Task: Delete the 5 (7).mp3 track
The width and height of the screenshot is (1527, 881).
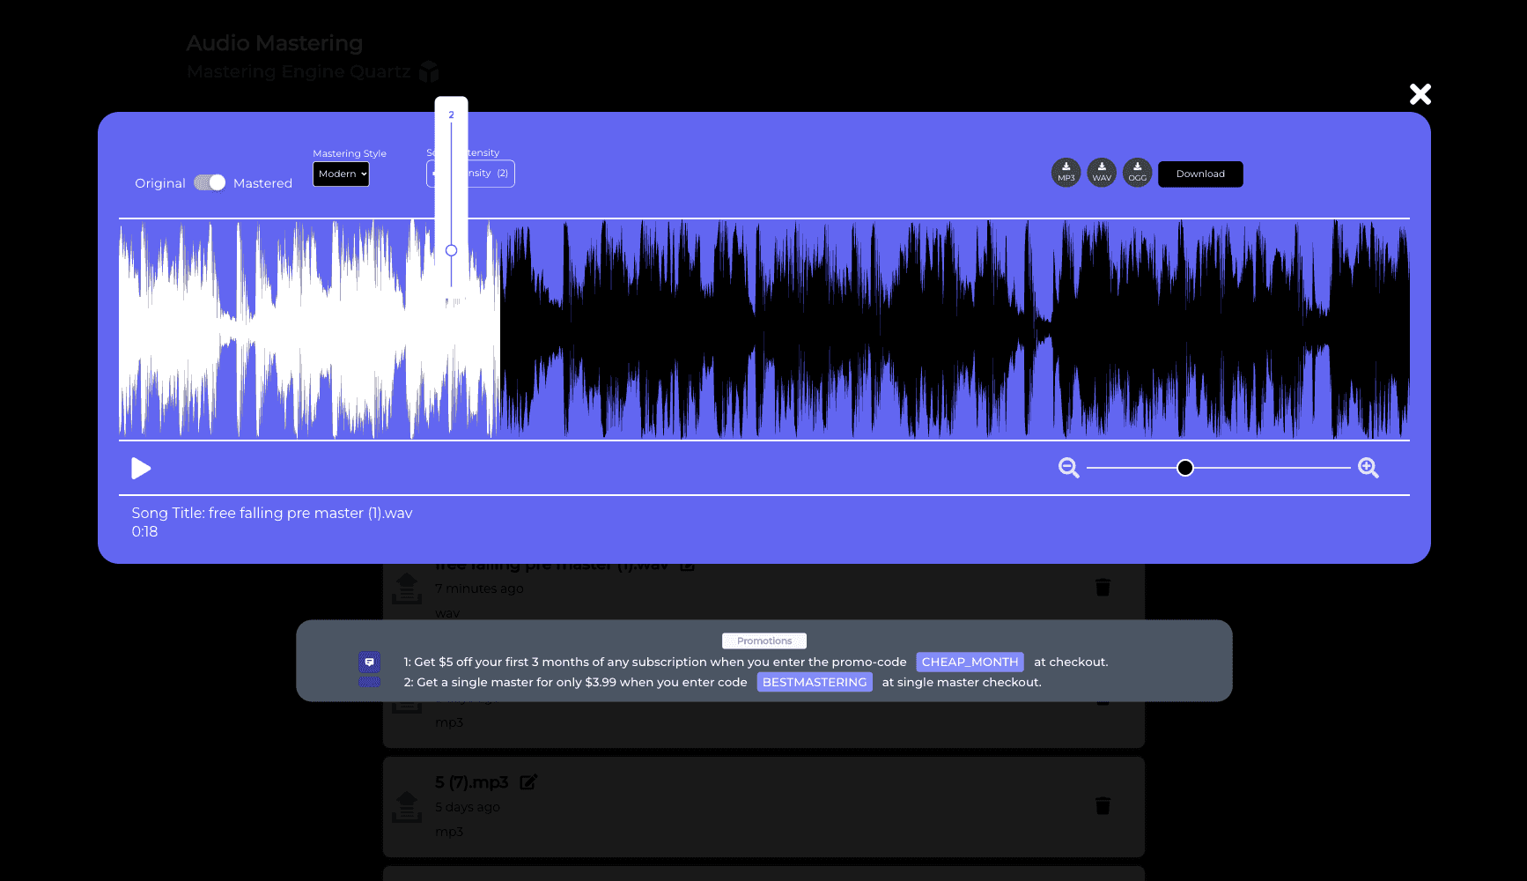Action: 1103,805
